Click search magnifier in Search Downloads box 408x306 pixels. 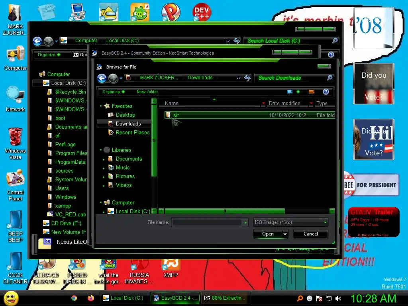coord(330,78)
